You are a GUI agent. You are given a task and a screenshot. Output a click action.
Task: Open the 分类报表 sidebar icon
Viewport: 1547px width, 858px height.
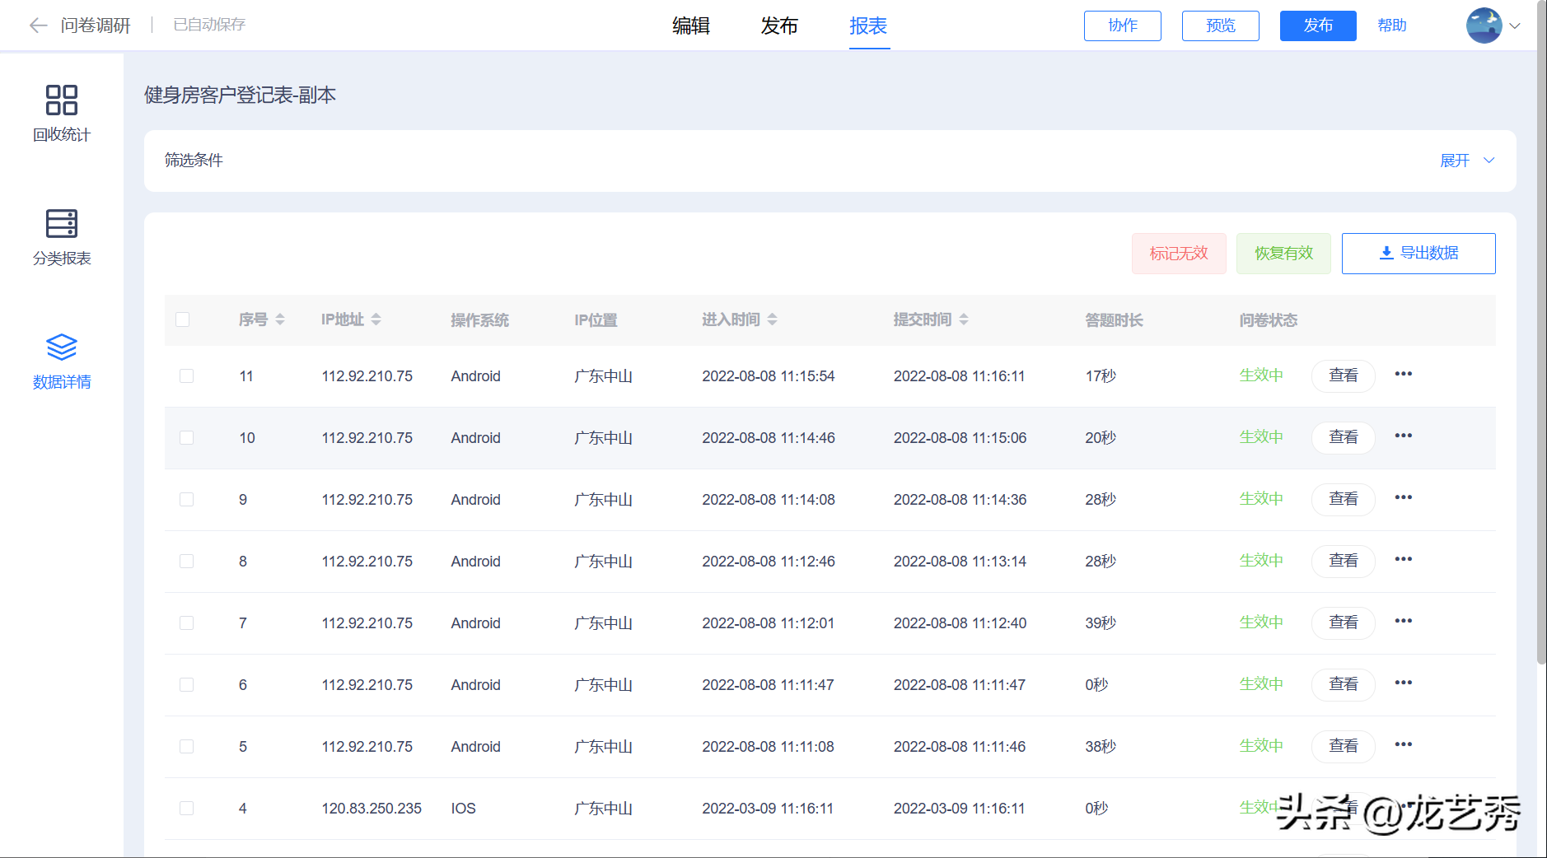(x=62, y=223)
